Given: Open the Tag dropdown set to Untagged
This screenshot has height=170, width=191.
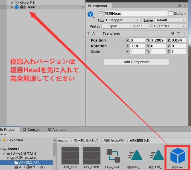Looking at the screenshot, I should coord(123,20).
